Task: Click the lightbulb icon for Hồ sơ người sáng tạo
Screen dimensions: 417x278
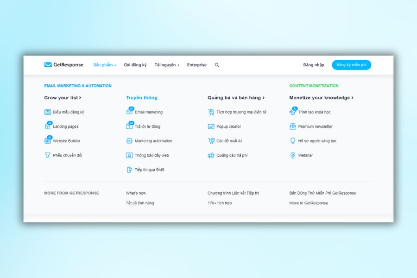Action: 293,141
